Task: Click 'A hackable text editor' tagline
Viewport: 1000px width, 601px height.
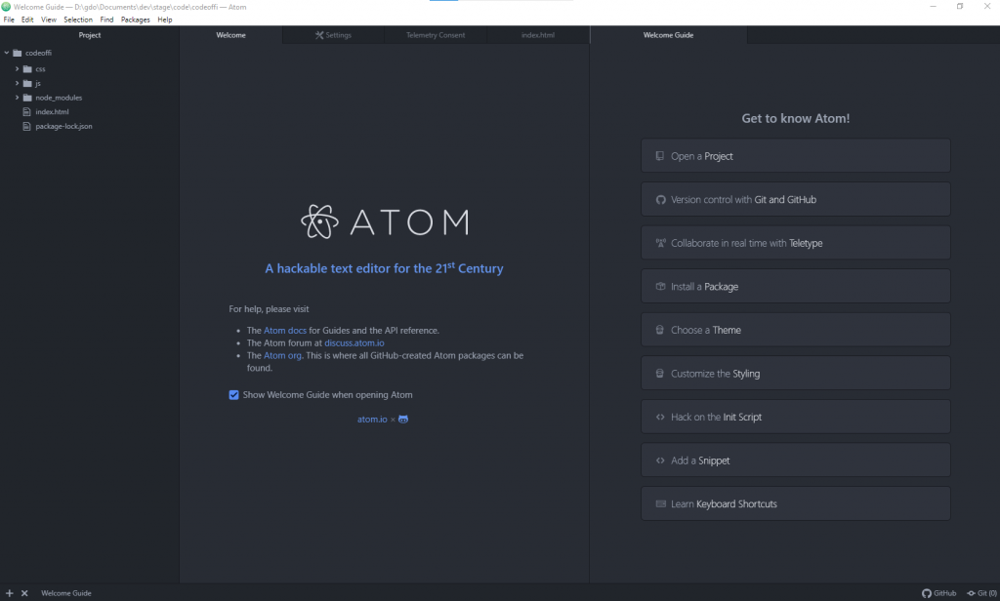Action: click(x=384, y=268)
